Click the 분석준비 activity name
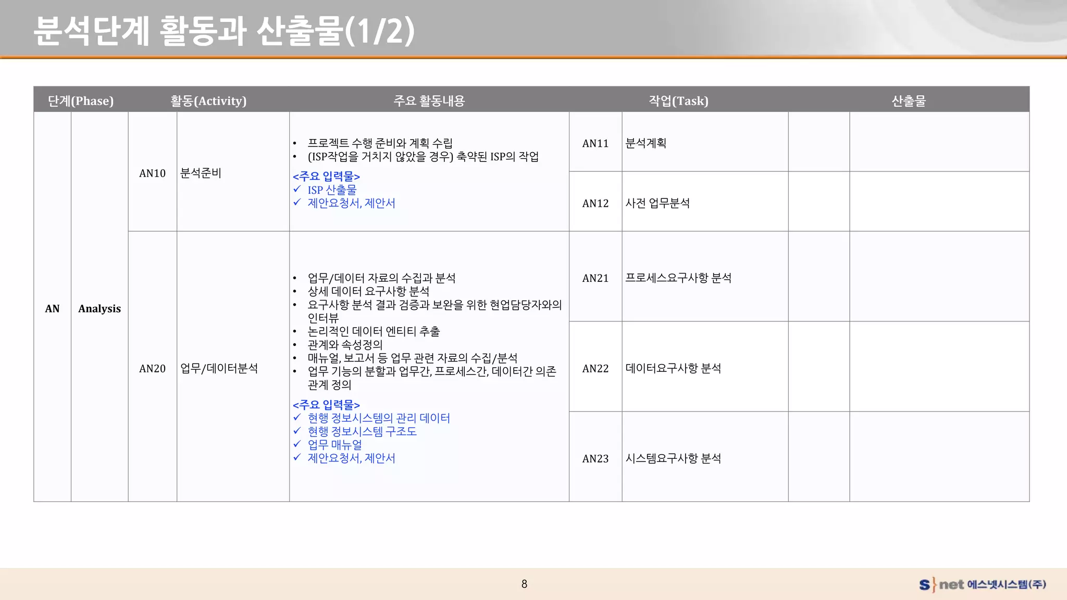1067x600 pixels. coord(201,173)
